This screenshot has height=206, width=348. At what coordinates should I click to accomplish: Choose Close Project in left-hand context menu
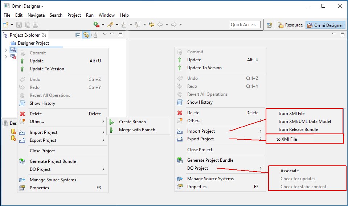tap(63, 151)
